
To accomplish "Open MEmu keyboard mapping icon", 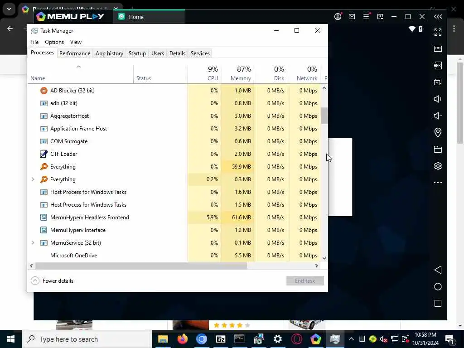I will tap(438, 49).
